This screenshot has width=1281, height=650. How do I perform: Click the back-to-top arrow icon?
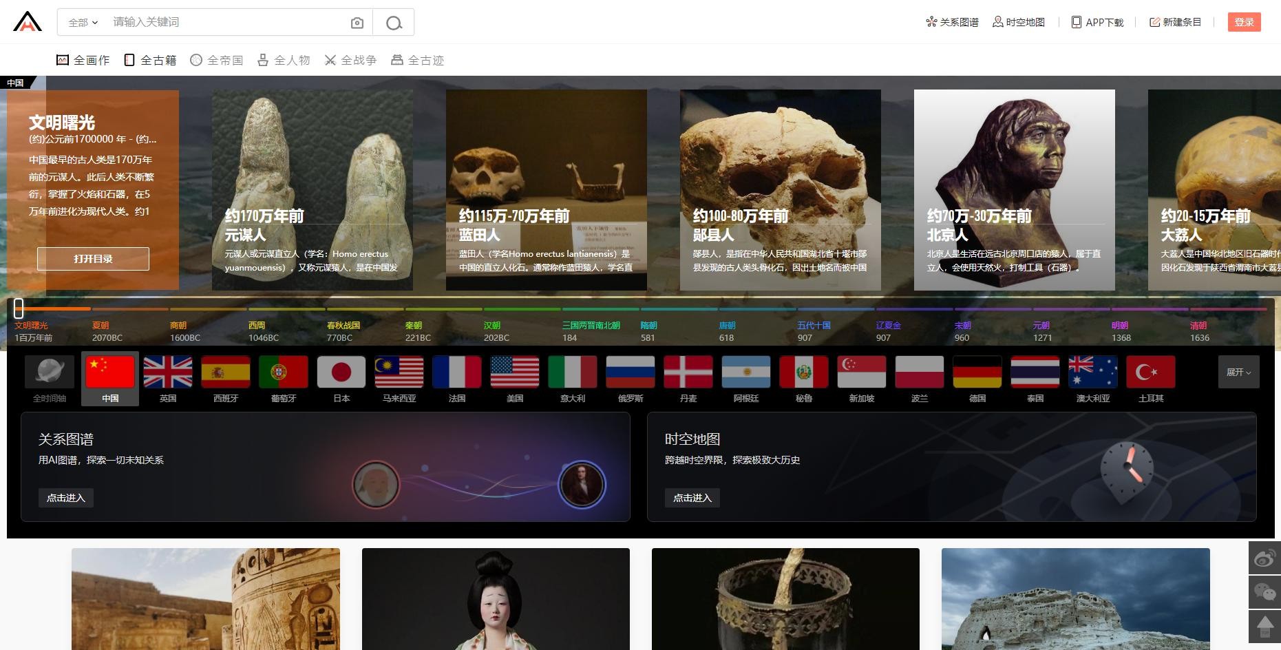[x=1264, y=626]
